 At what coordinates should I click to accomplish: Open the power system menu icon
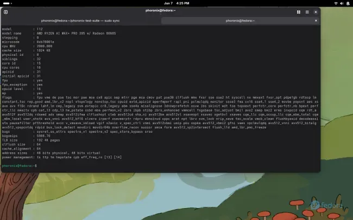coord(348,3)
